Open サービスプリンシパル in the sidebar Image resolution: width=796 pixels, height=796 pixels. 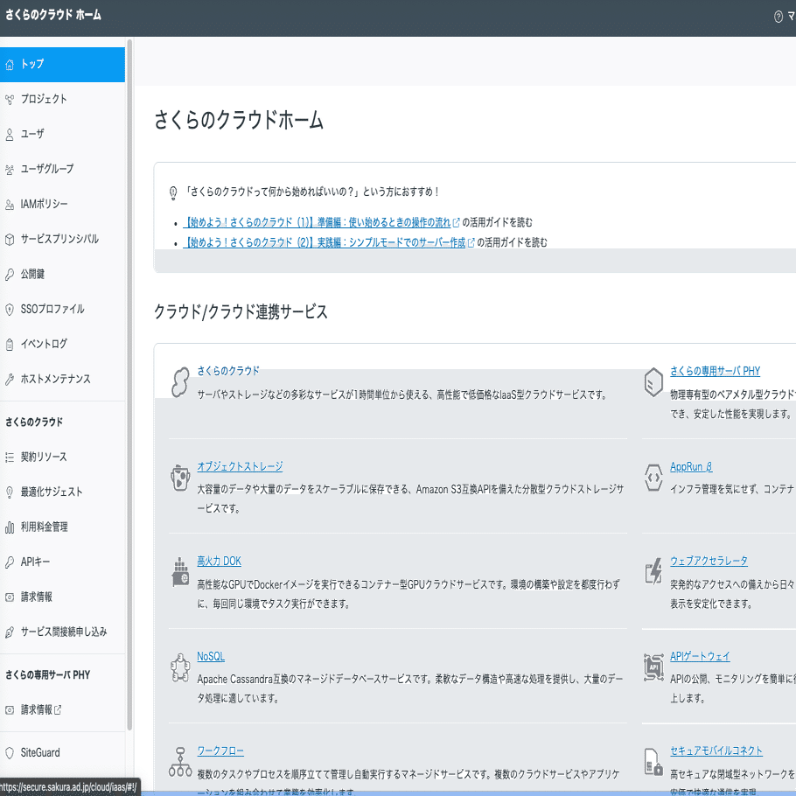point(62,239)
